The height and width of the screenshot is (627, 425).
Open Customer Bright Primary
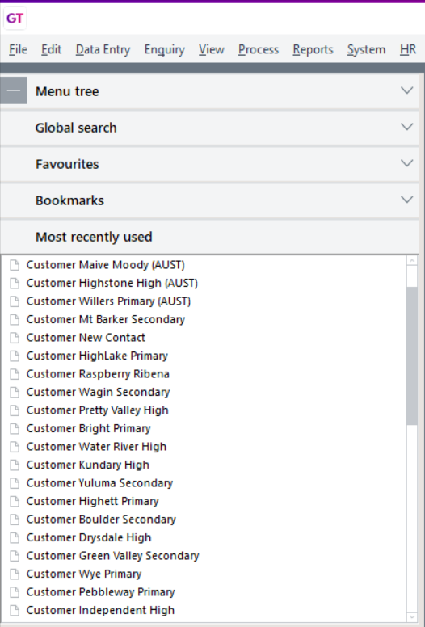[89, 429]
